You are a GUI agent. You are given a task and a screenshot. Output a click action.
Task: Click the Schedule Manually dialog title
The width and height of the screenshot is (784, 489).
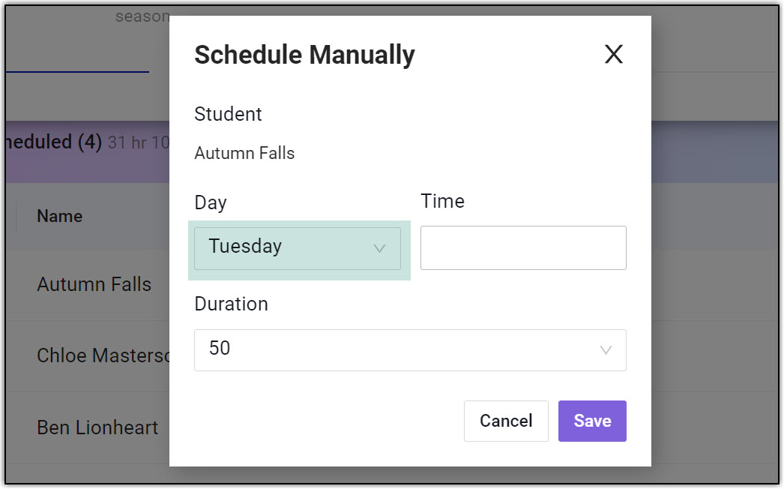coord(304,55)
